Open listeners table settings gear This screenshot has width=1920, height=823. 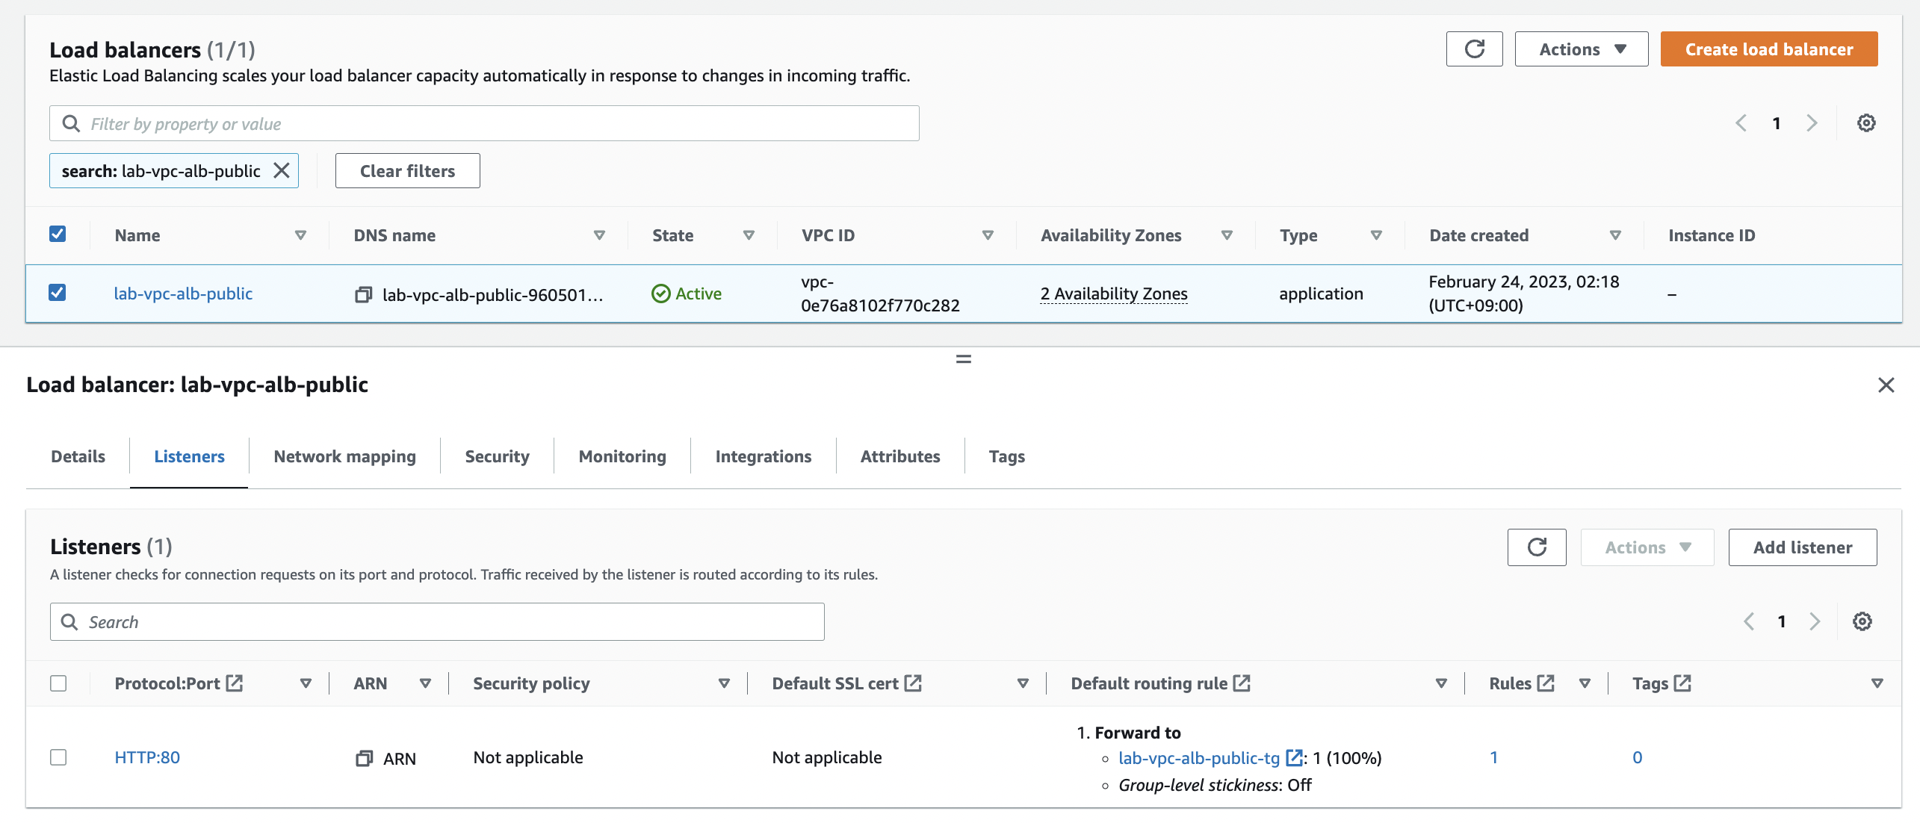[x=1862, y=621]
